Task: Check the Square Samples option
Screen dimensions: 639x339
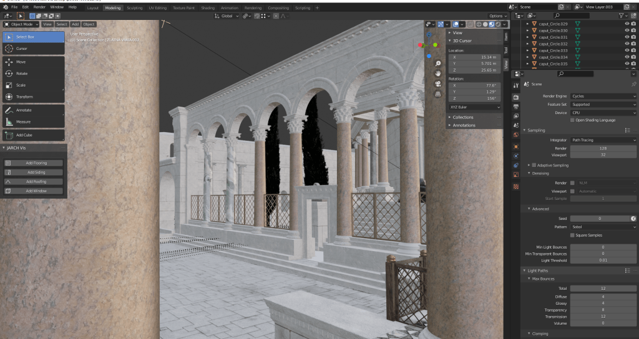Action: tap(573, 235)
